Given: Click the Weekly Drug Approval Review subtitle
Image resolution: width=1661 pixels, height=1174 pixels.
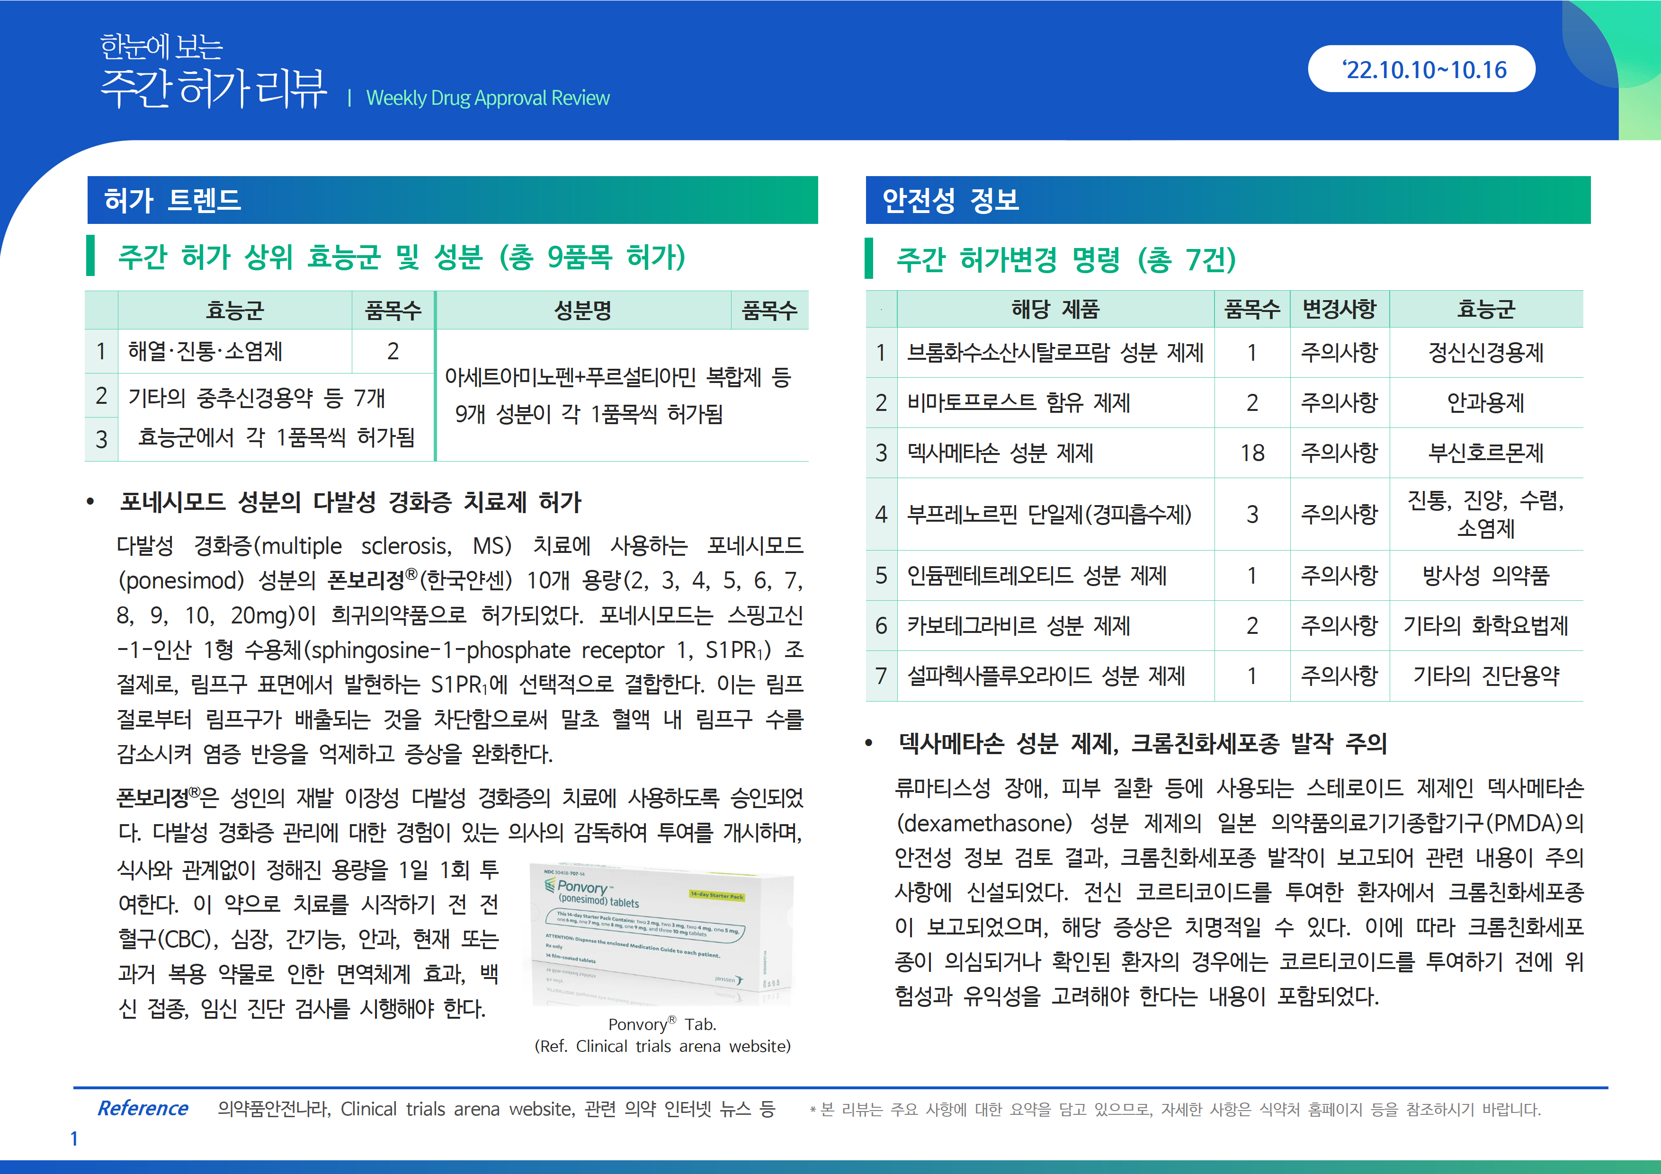Looking at the screenshot, I should tap(488, 98).
